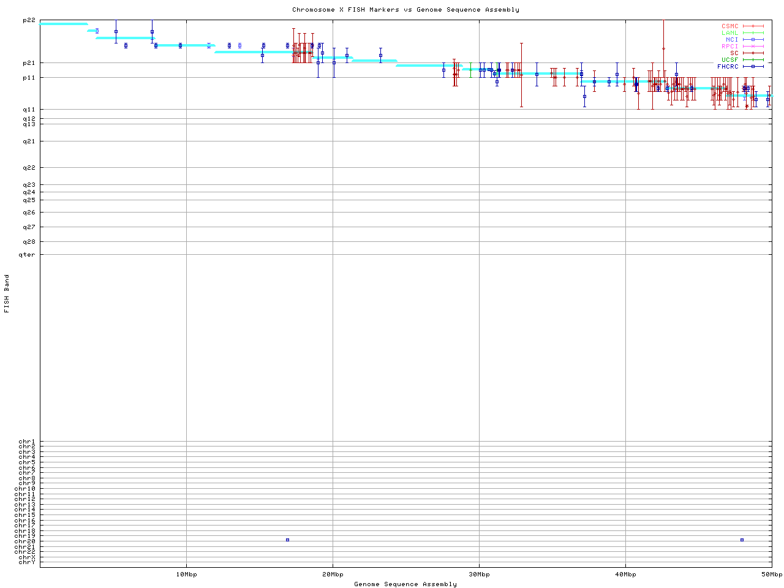Screen dimensions: 784x588
Task: Click the 30Mbp x-axis tick label
Action: point(479,575)
